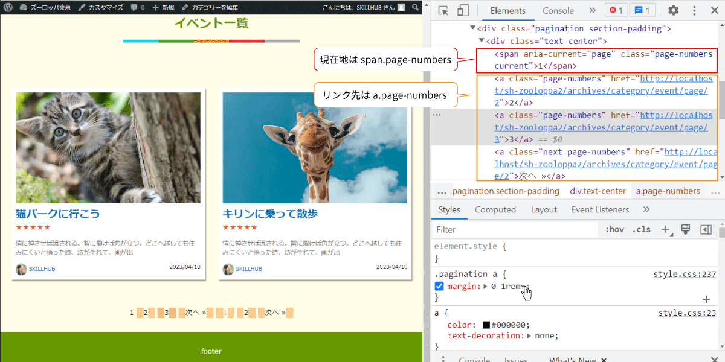
Task: Show earlier breadcrumb items via left ellipsis
Action: pyautogui.click(x=442, y=192)
